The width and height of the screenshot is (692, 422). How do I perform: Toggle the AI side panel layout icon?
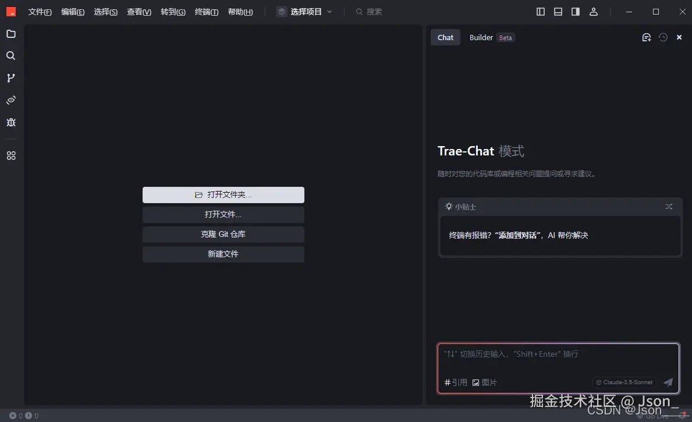[x=576, y=12]
